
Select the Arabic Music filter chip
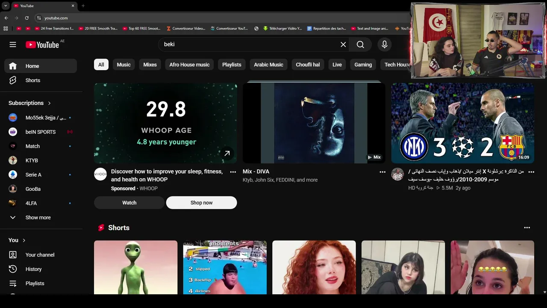pyautogui.click(x=268, y=65)
